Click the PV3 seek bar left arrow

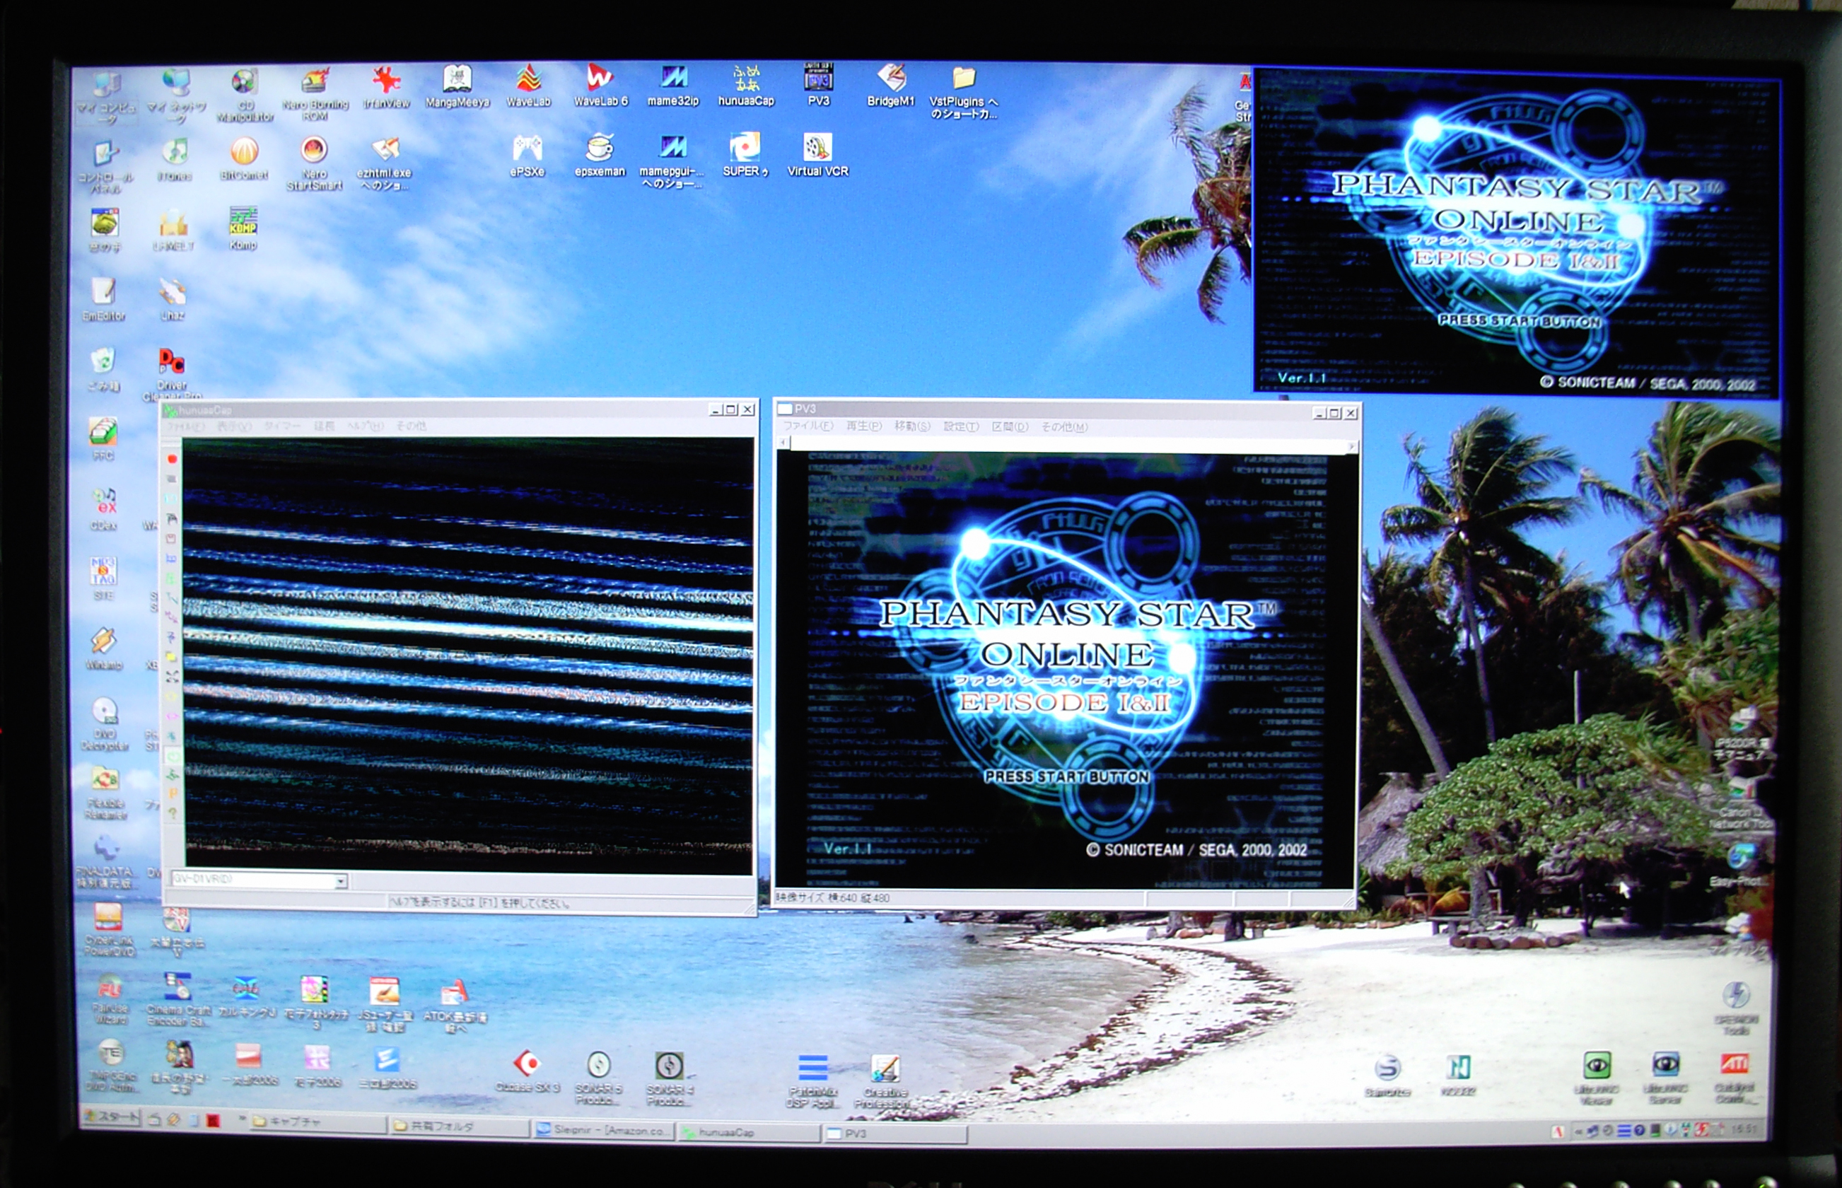(x=783, y=443)
